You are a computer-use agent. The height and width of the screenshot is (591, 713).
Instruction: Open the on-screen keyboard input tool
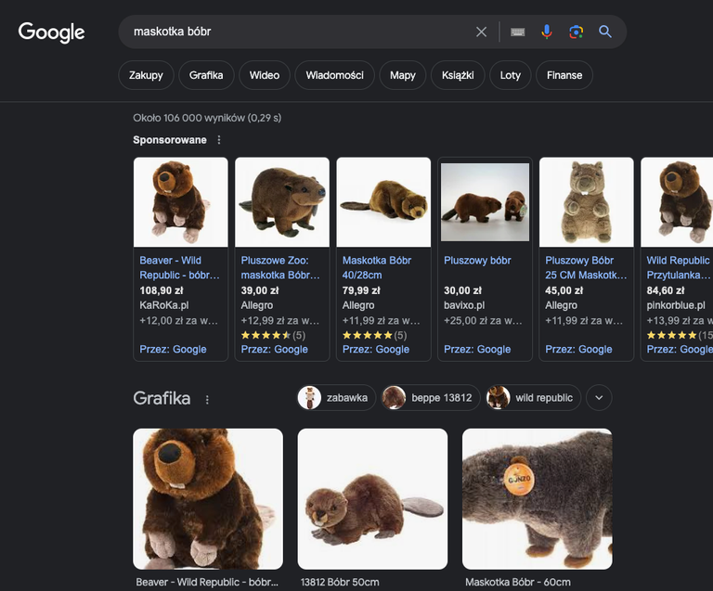(517, 32)
